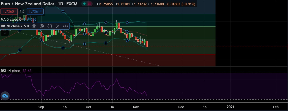Click the Nov label on time axis
Viewport: 288px width, 111px height.
136,107
